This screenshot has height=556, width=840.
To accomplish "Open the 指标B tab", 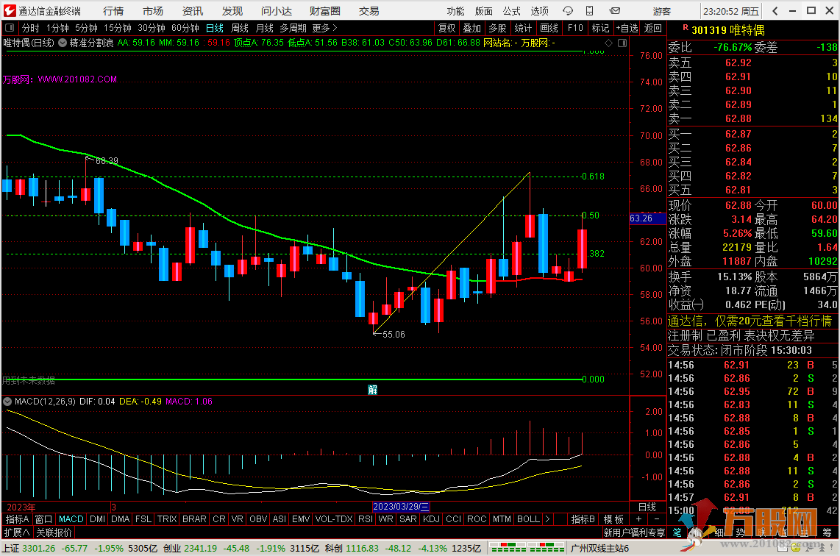I will coord(583,519).
